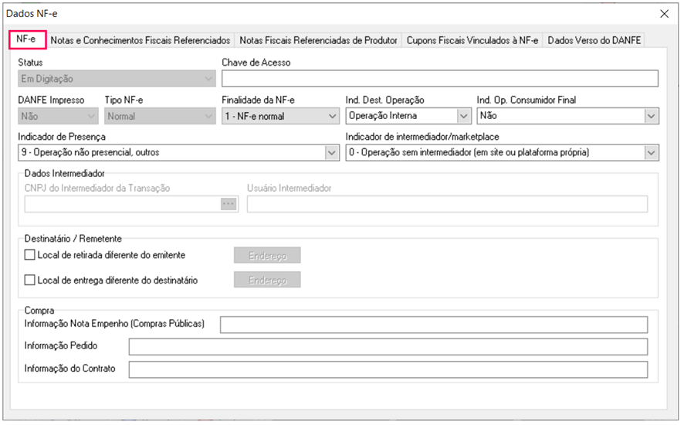
Task: Check Local de retirada diferente do emitente
Action: pos(31,255)
